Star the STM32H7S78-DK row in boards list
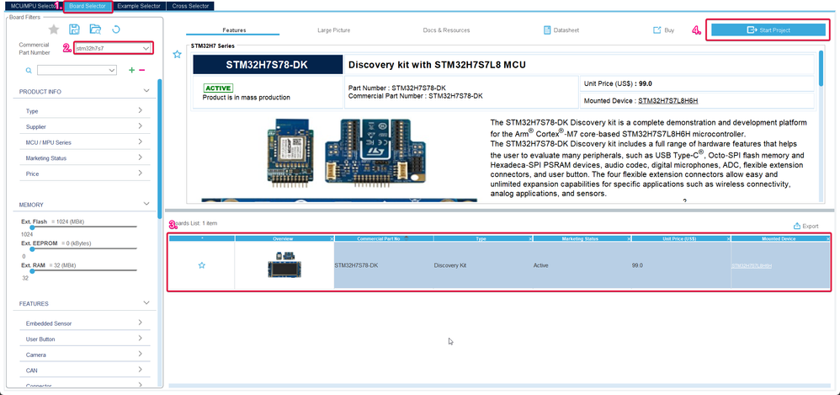The image size is (840, 395). (202, 265)
